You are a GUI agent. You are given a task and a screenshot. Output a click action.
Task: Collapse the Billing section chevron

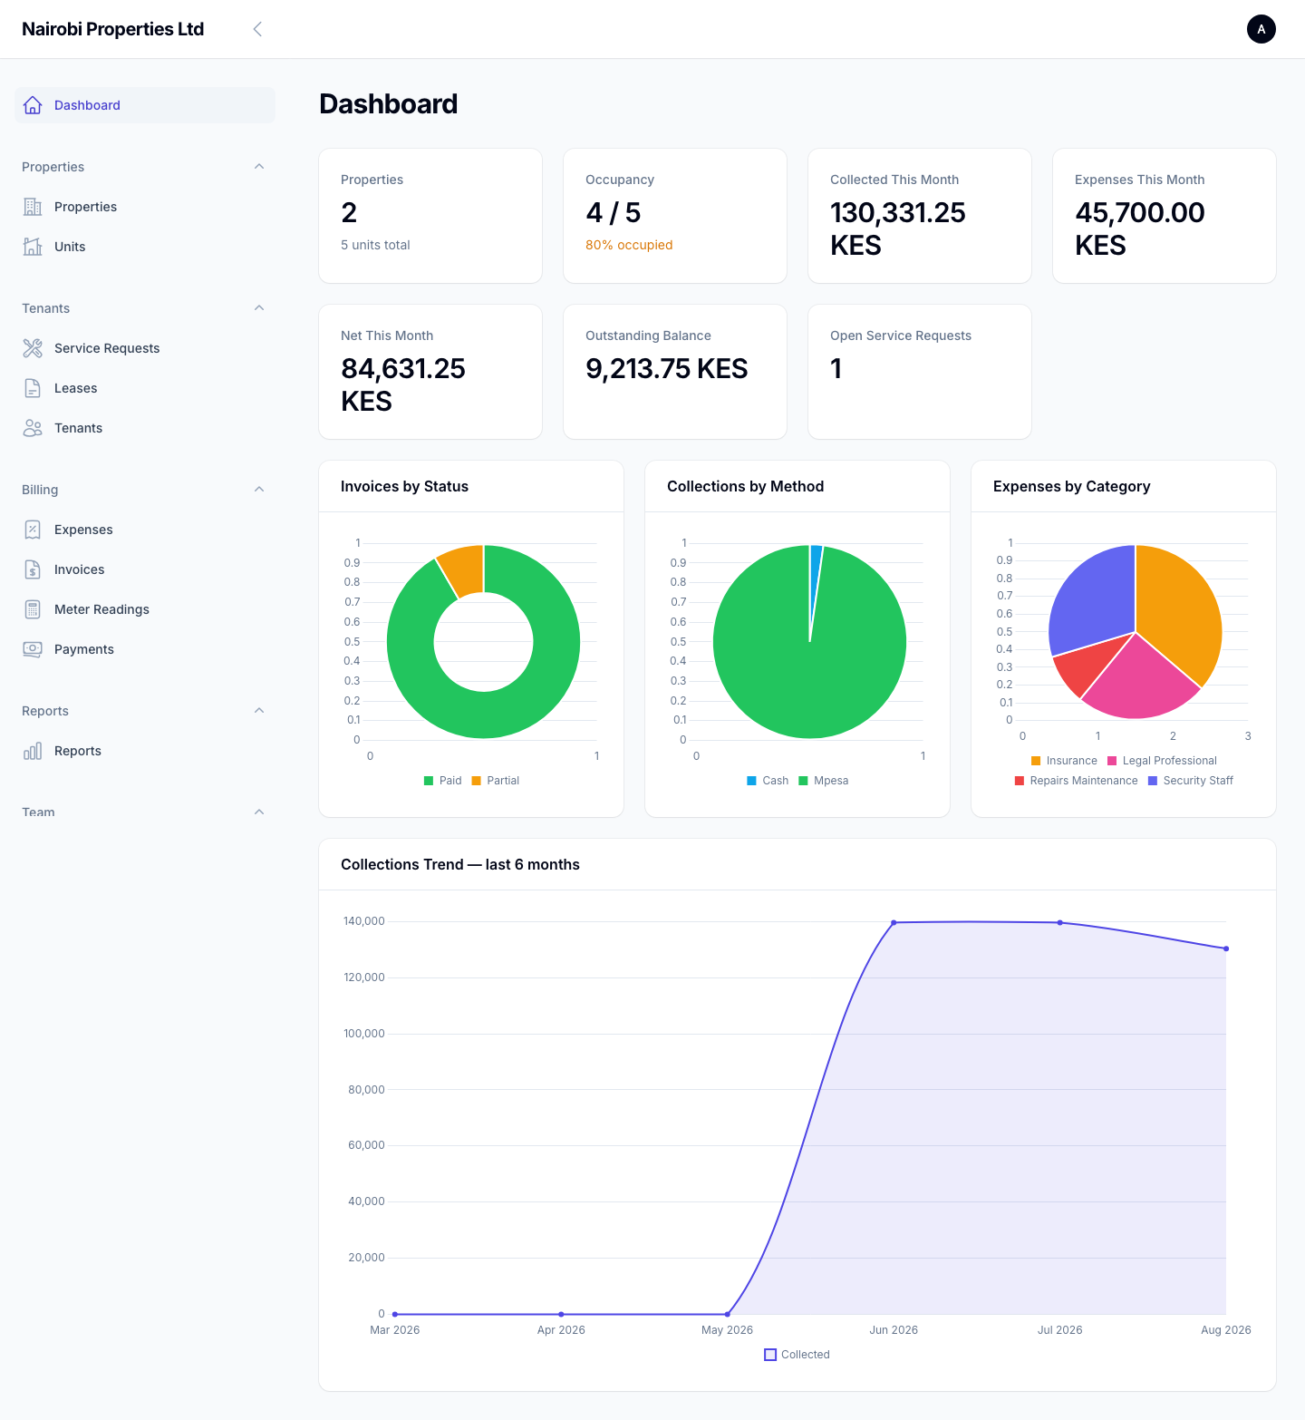[259, 490]
